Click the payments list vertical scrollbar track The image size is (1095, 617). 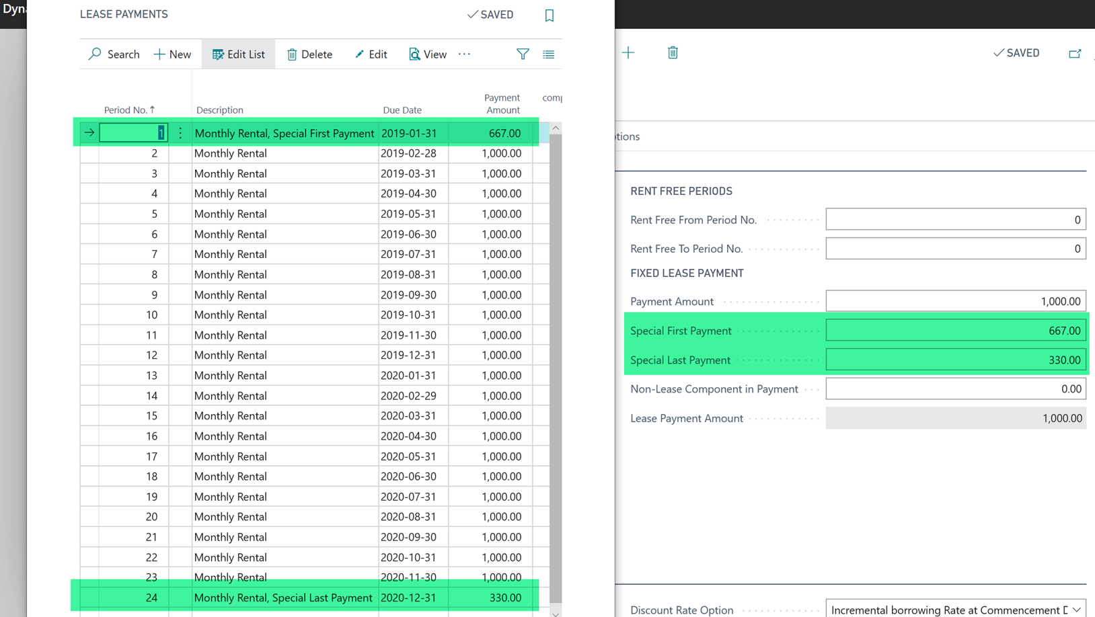tap(556, 370)
